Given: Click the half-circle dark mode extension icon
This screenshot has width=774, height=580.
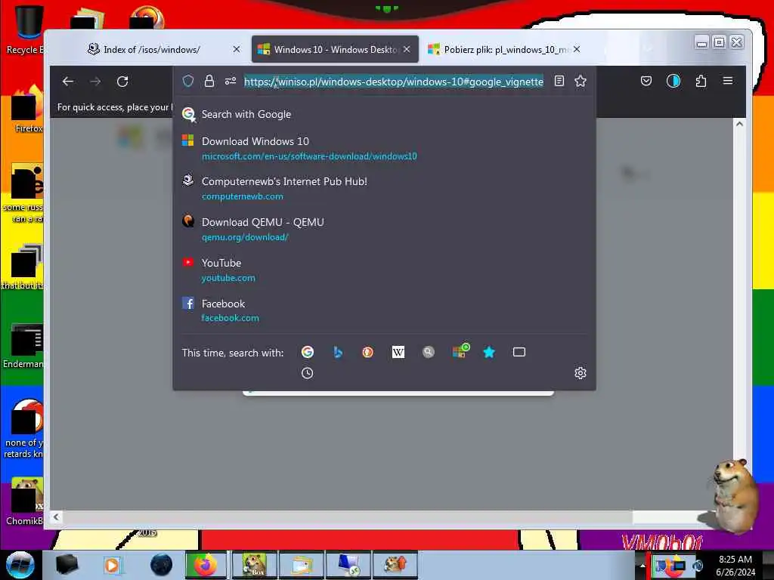Looking at the screenshot, I should (x=673, y=81).
